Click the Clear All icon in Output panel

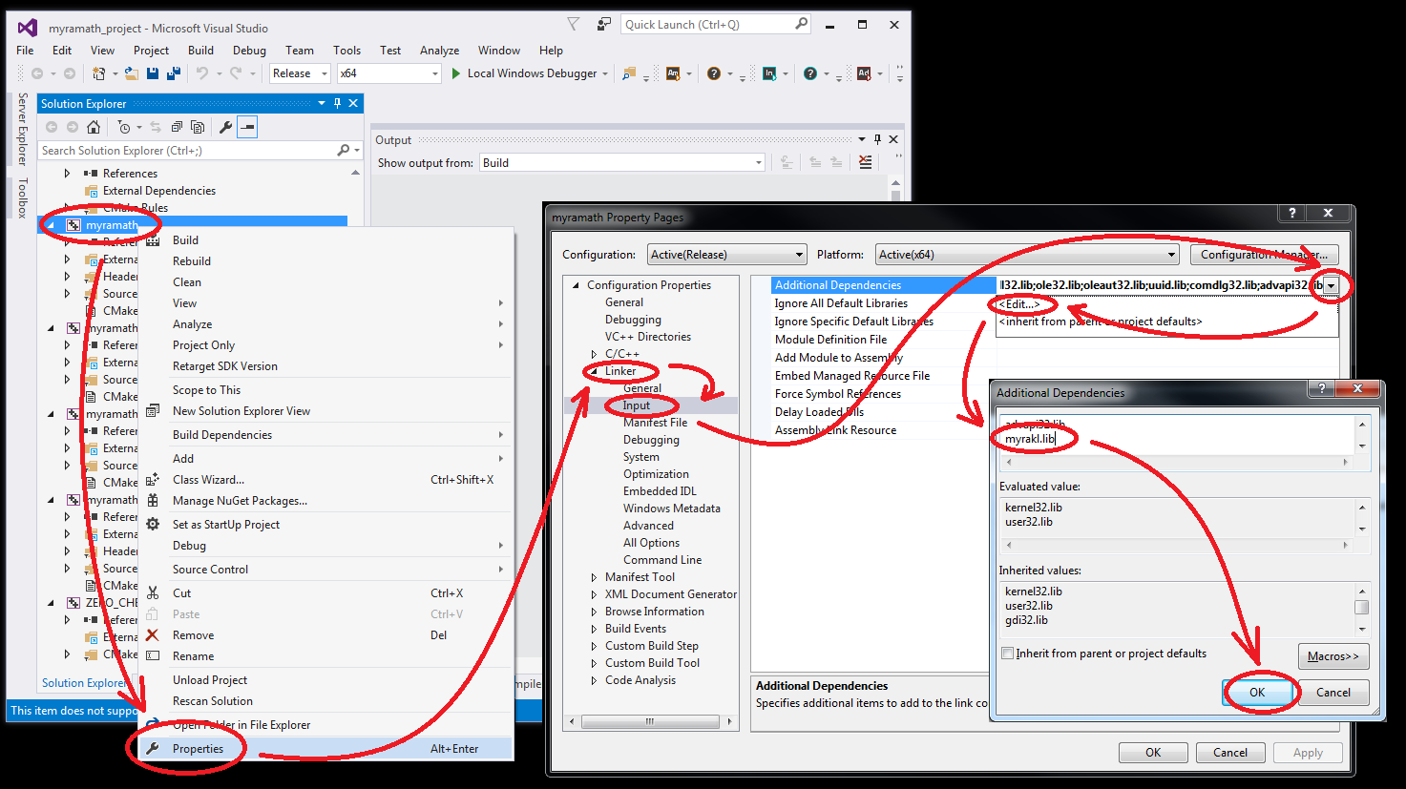865,163
